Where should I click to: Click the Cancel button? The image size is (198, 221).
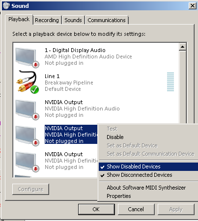[136, 209]
